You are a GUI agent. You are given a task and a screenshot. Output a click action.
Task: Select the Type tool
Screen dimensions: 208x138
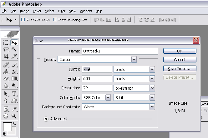(x=14, y=94)
